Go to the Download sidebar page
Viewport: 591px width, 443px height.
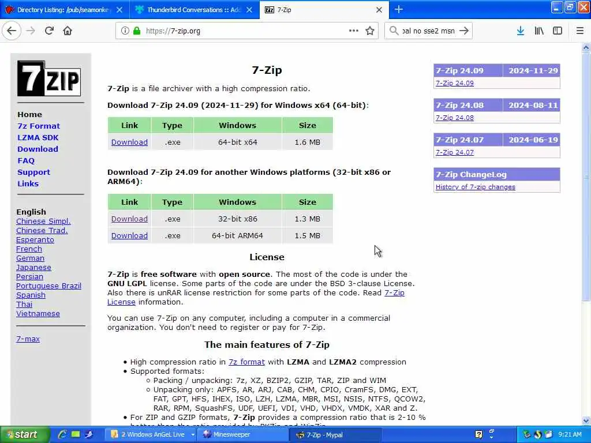tap(38, 149)
